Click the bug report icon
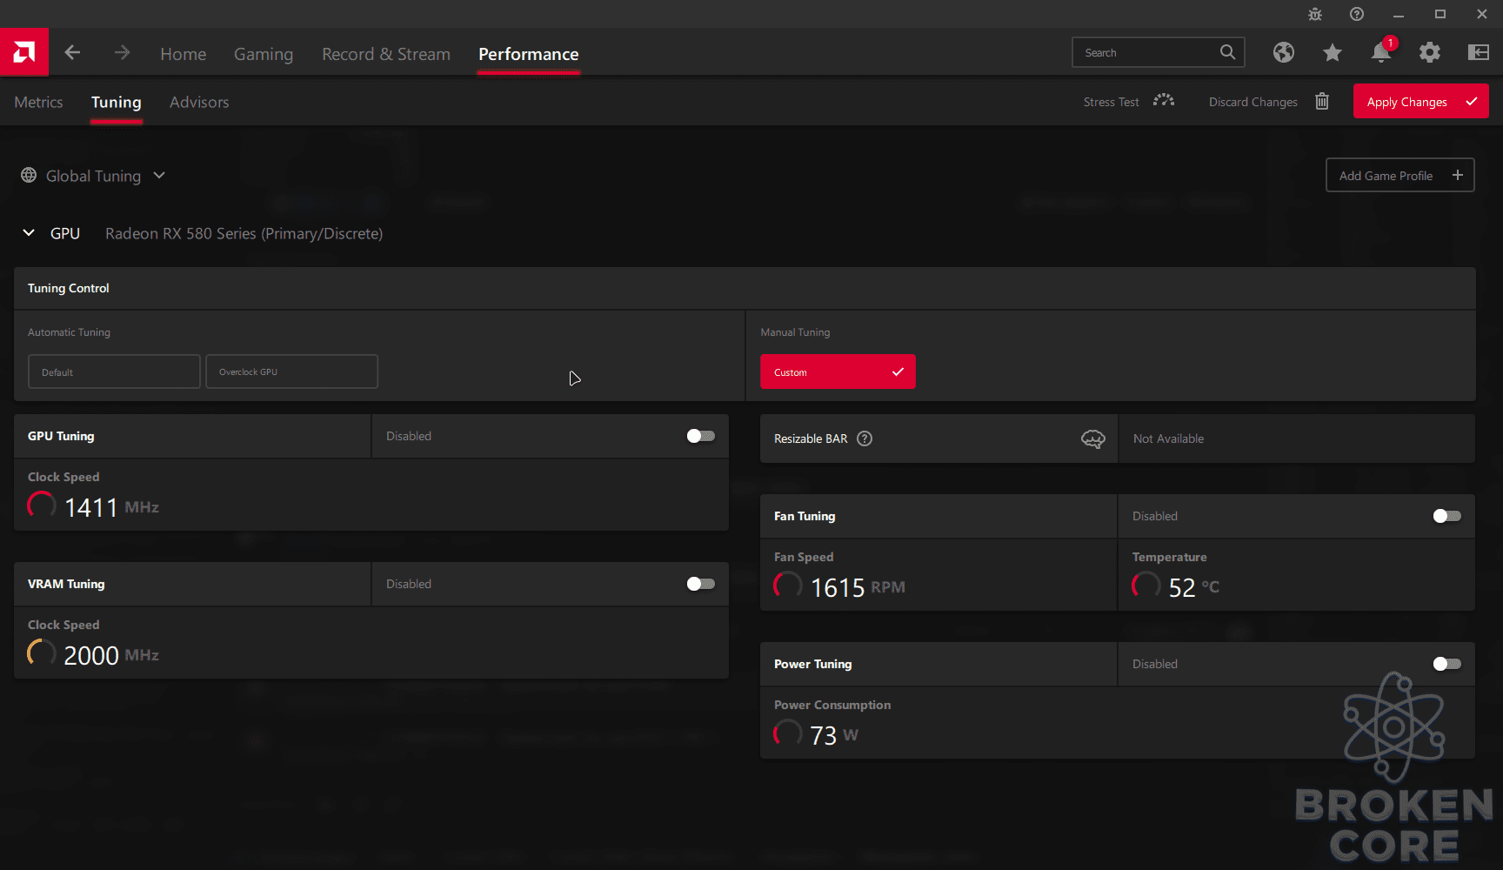The image size is (1503, 870). [x=1315, y=14]
